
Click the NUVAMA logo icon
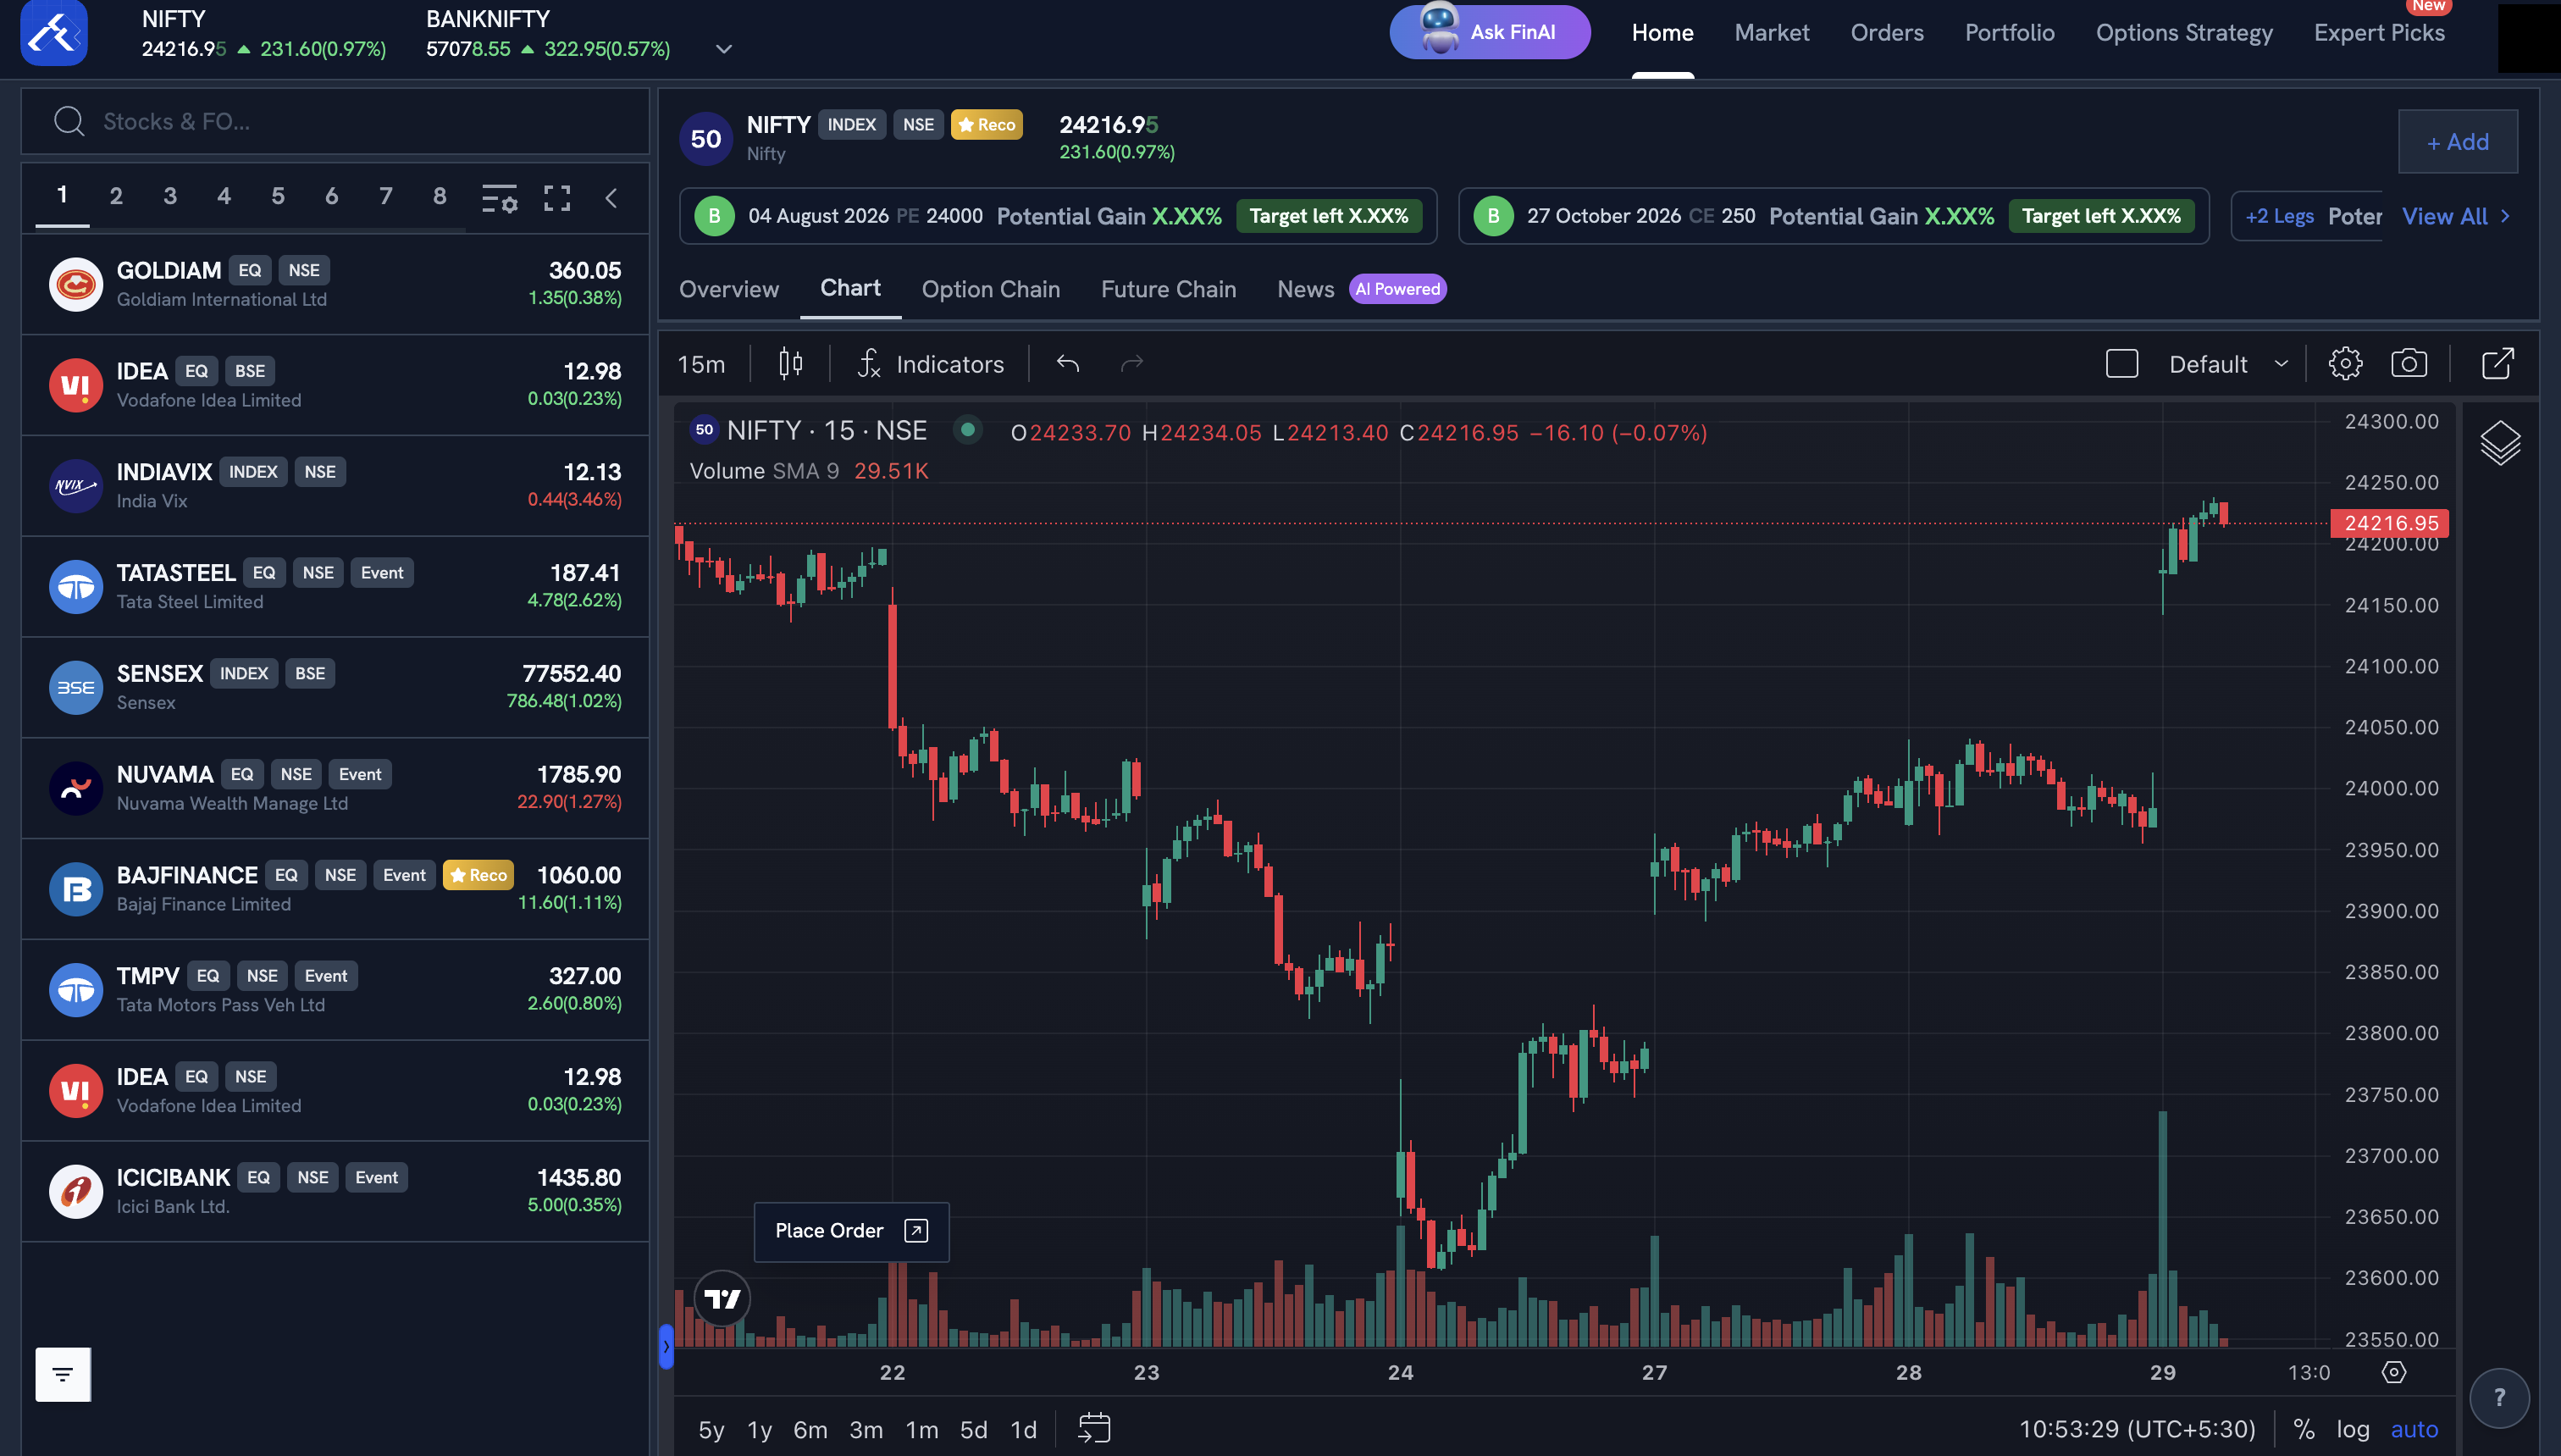[76, 789]
